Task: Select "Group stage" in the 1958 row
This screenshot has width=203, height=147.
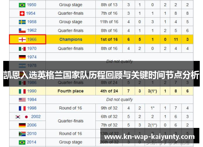Action: (x=71, y=22)
